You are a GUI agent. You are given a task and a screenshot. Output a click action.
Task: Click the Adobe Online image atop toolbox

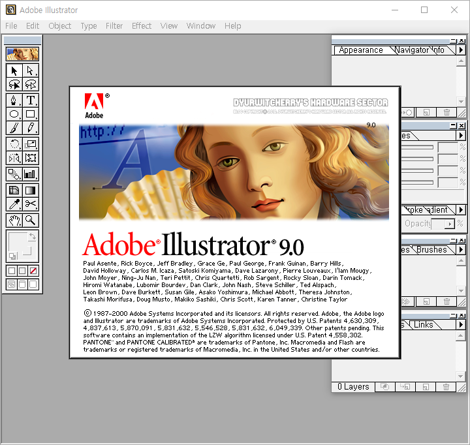coord(22,54)
